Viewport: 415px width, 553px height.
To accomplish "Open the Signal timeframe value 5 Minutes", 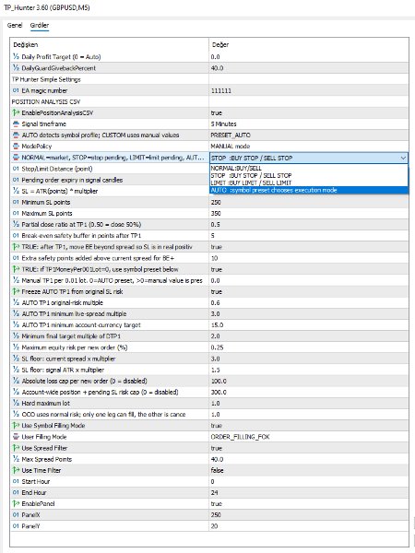I will pyautogui.click(x=309, y=124).
